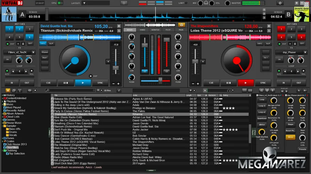311x174 pixels.
Task: Collapse the Crates folder in browser tree
Action: [3, 141]
